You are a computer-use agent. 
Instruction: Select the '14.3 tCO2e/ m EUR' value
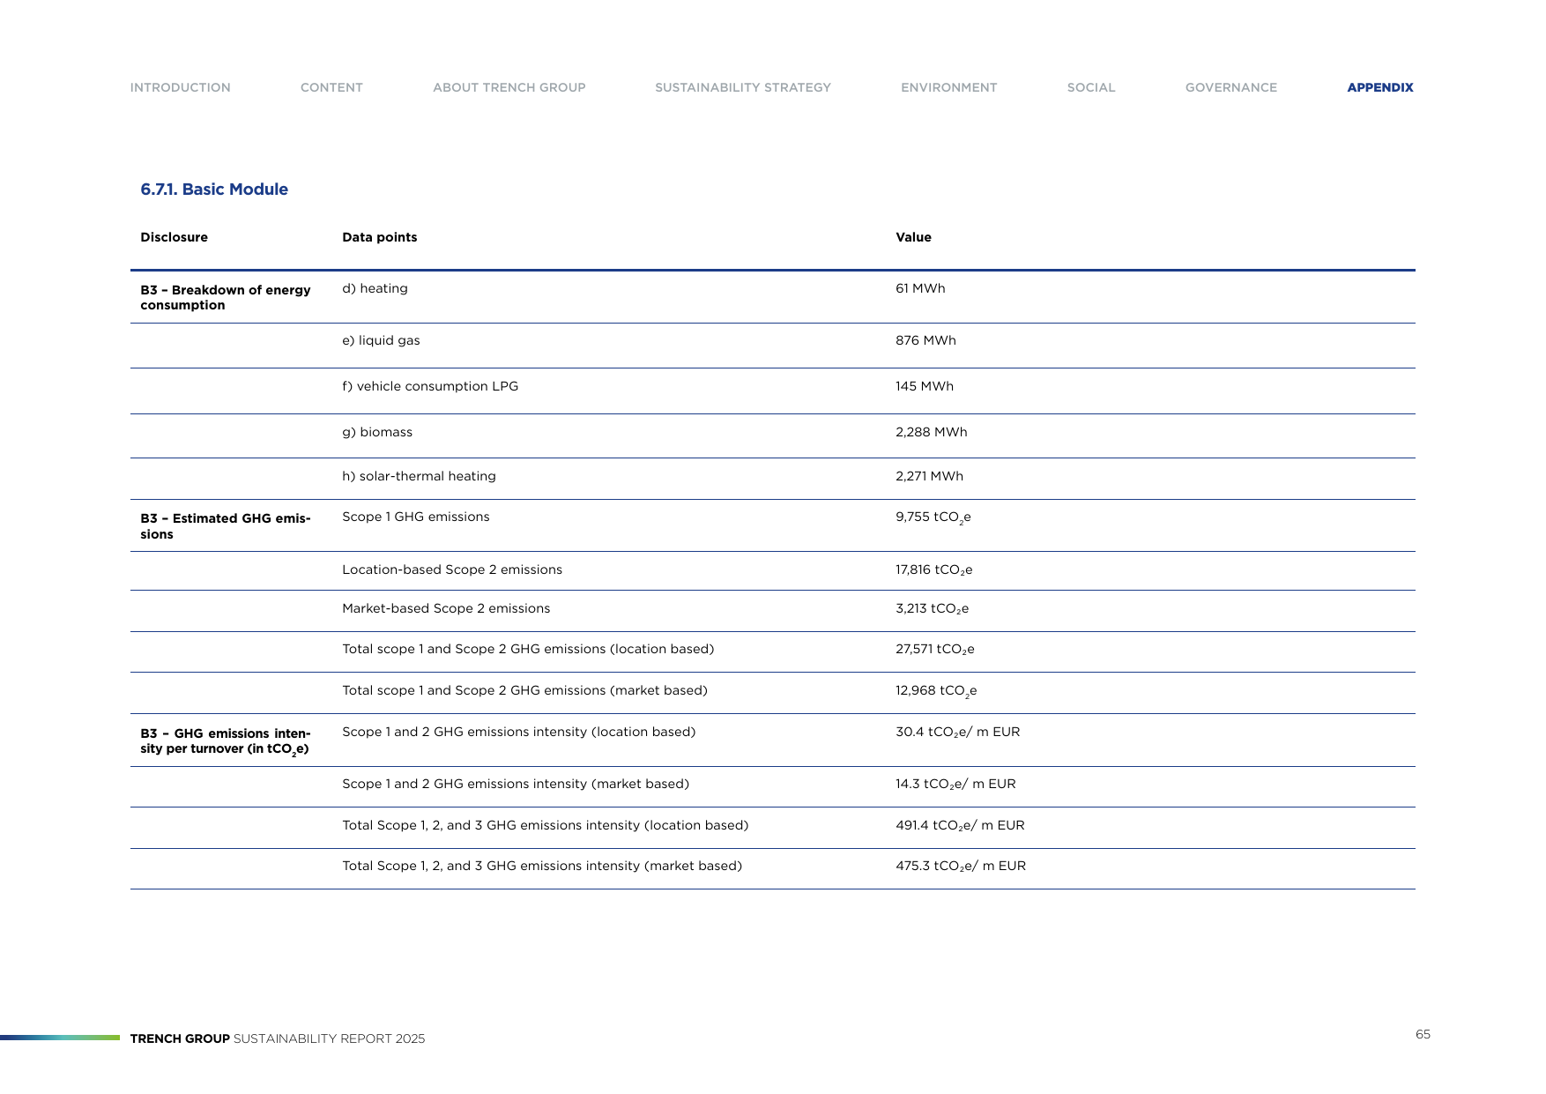[x=955, y=785]
